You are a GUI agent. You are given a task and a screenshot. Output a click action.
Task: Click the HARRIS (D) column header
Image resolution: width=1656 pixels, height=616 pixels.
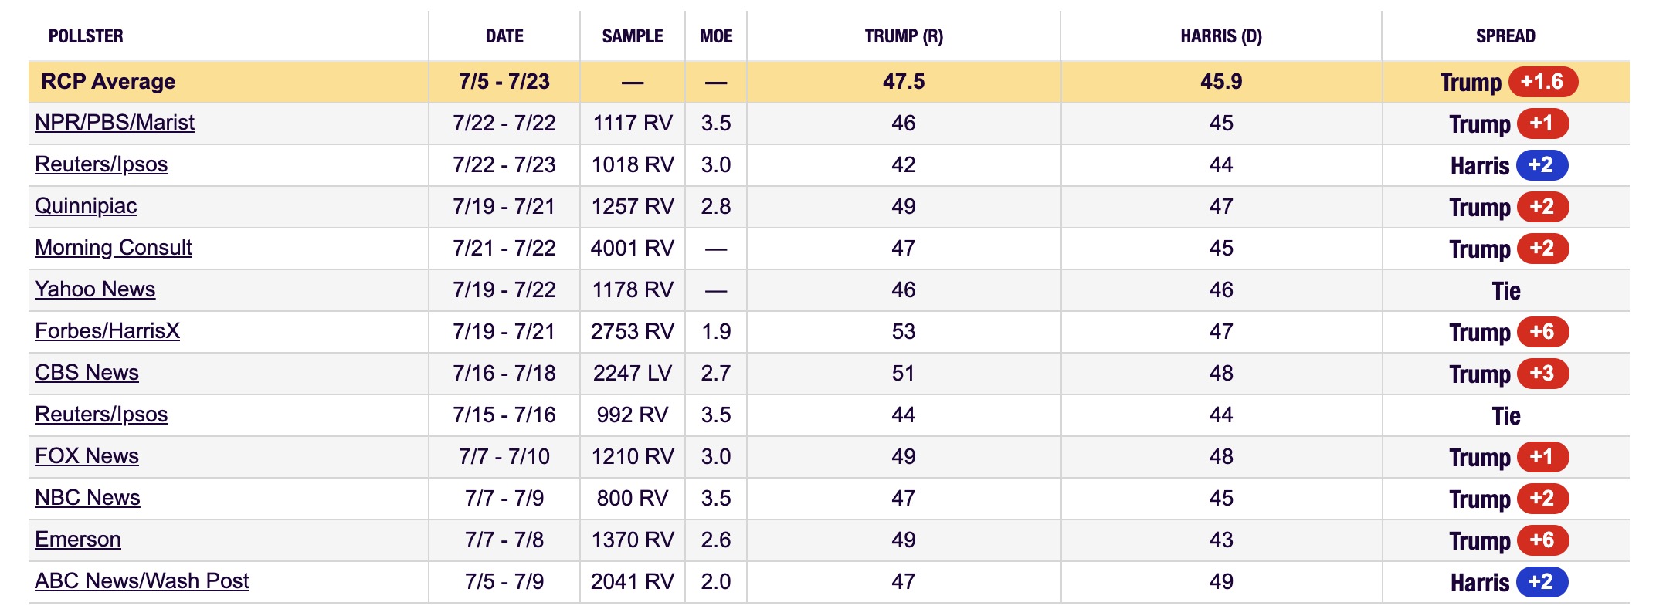[1221, 36]
